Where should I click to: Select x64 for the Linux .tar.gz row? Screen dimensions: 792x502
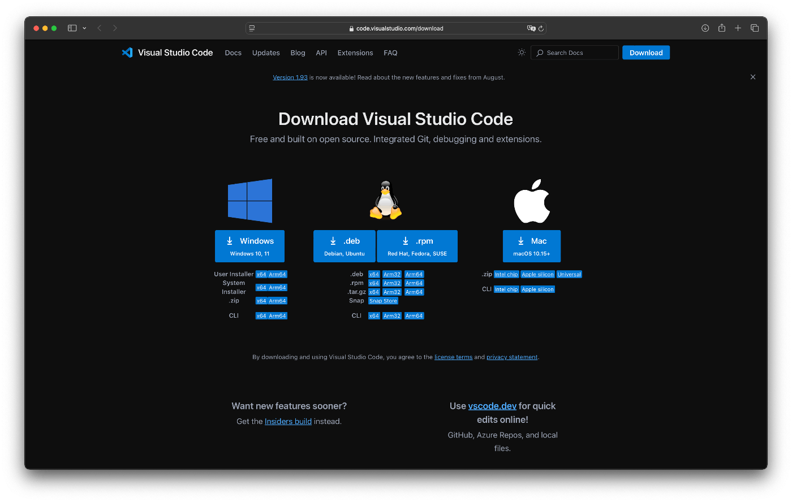pos(374,292)
